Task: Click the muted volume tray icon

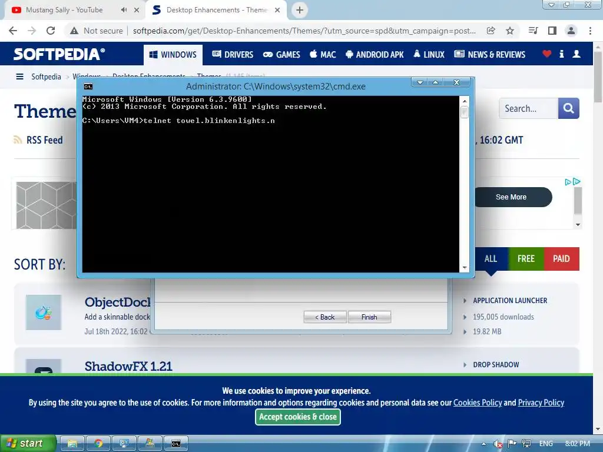Action: click(x=498, y=444)
